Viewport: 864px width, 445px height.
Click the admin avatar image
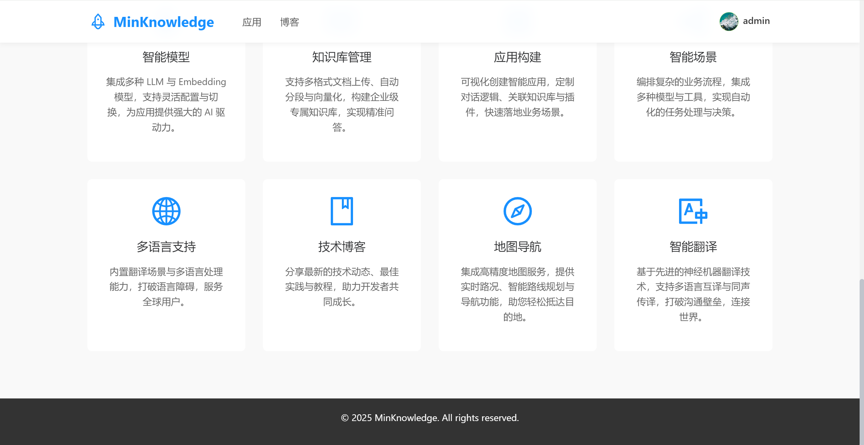point(729,21)
